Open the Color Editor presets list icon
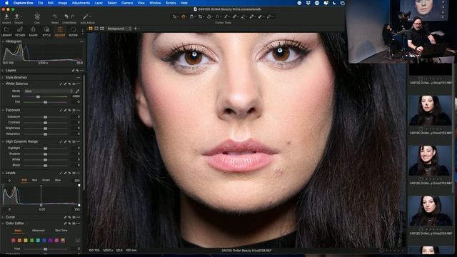Viewport: 457px width, 257px height. 74,223
